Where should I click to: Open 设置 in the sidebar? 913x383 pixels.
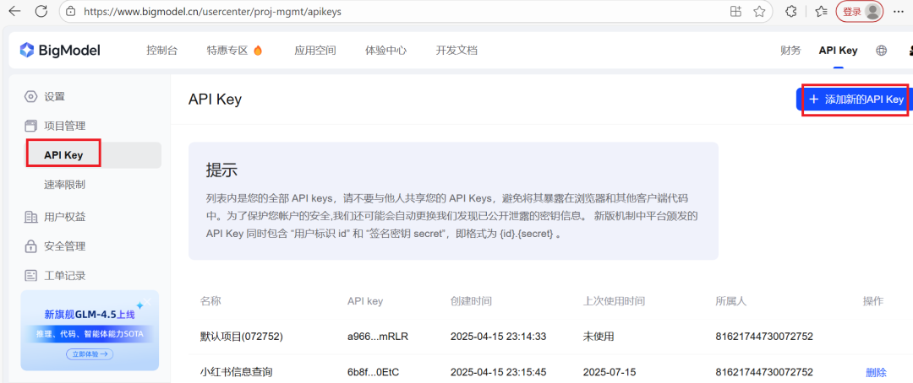pos(55,96)
